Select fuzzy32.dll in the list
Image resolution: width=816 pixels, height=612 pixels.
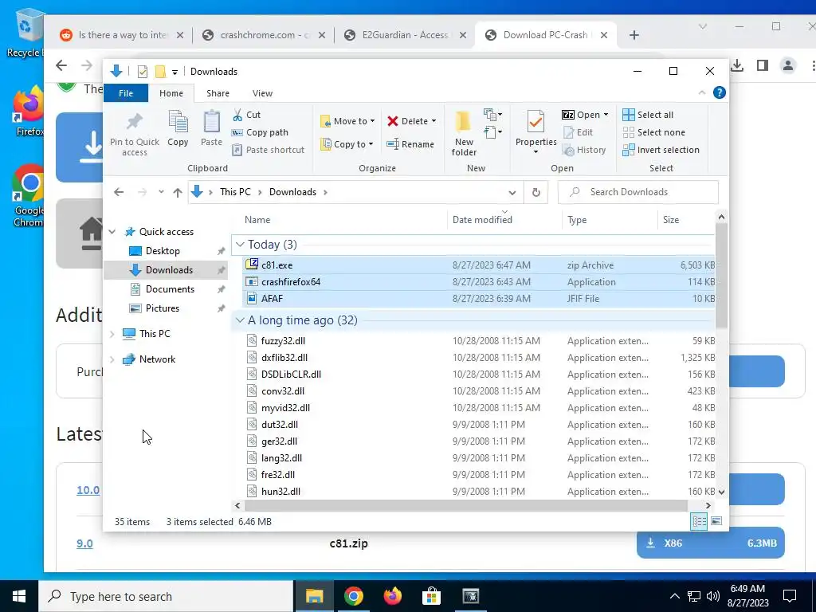click(283, 341)
